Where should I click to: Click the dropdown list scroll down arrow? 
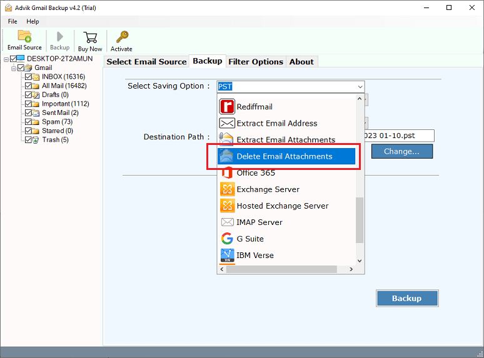coord(360,261)
